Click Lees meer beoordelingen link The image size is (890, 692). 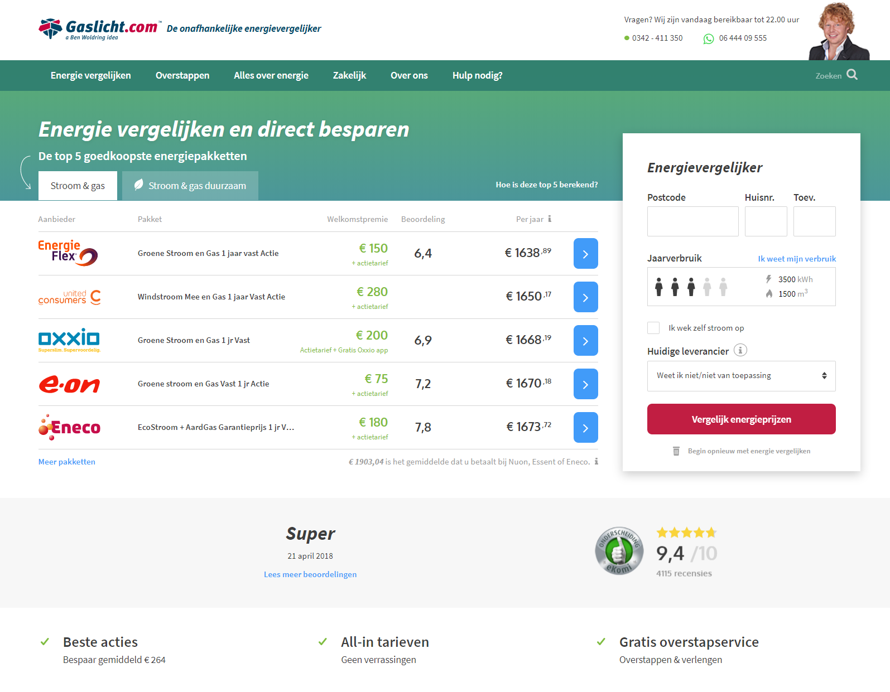[x=310, y=574]
